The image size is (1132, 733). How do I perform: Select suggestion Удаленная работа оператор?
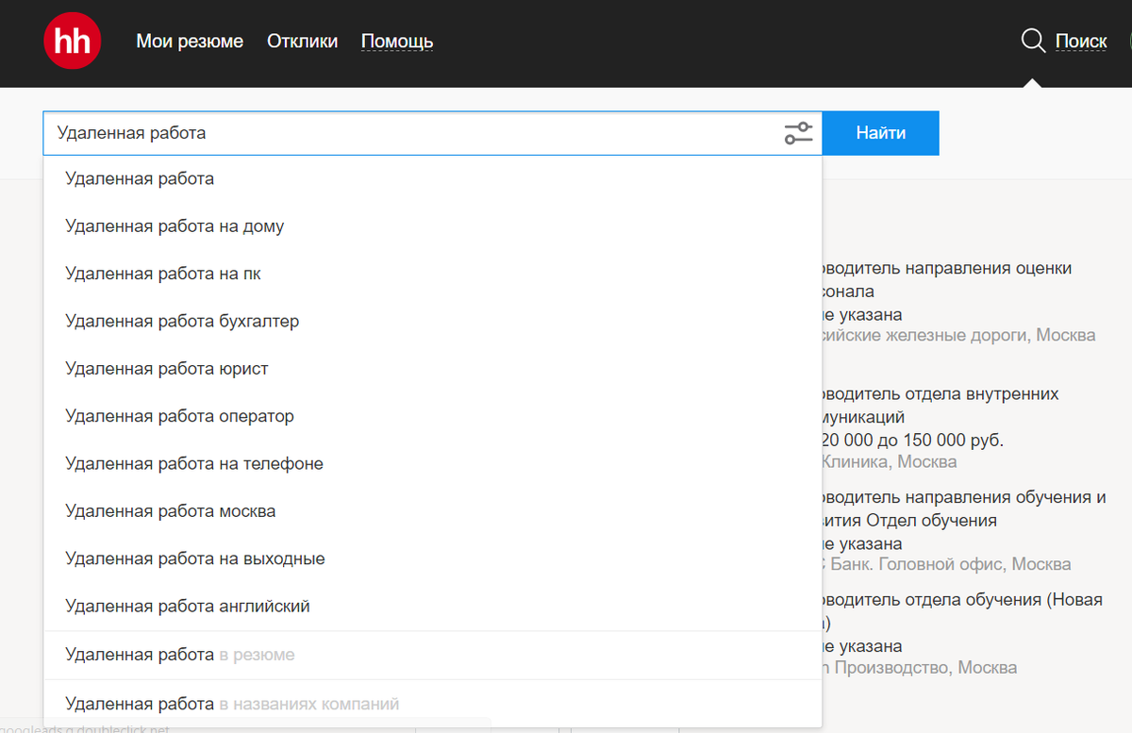pos(432,416)
